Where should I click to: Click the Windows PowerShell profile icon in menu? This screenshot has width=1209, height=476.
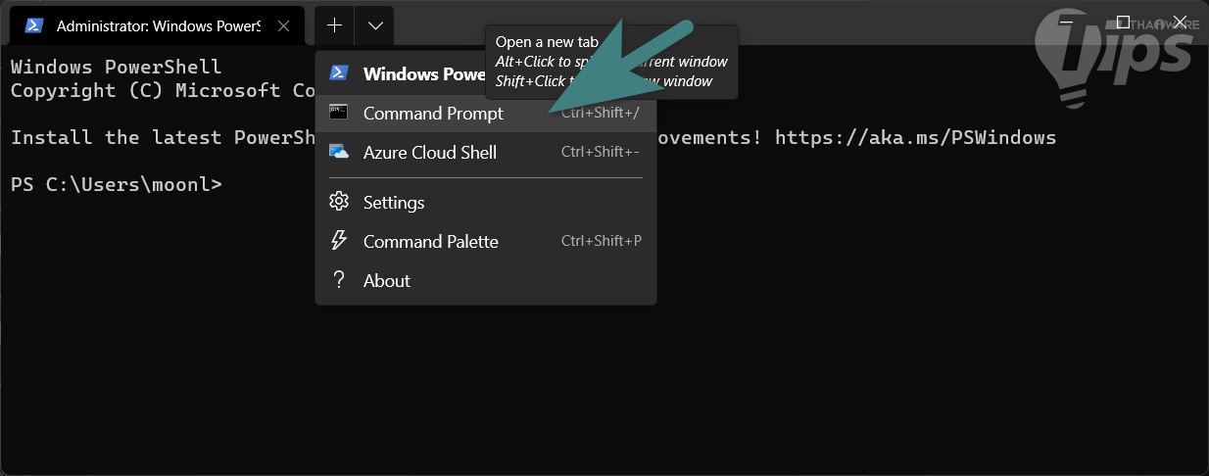339,73
